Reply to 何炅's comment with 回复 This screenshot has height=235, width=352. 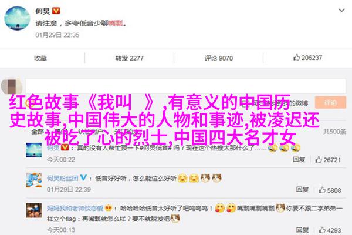pyautogui.click(x=299, y=159)
